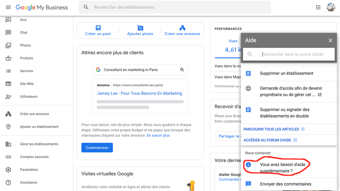
Task: Click Envoyer des commentaires
Action: click(x=286, y=184)
